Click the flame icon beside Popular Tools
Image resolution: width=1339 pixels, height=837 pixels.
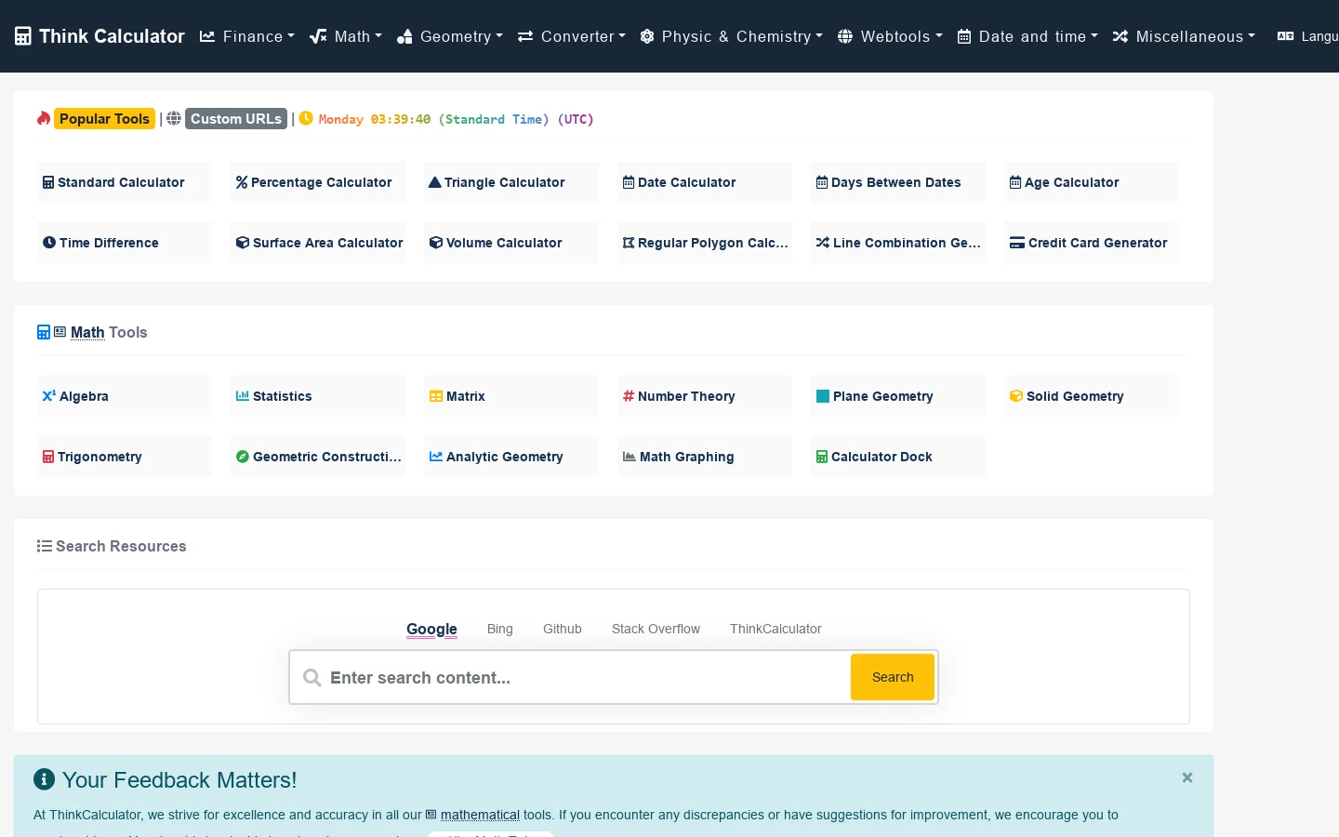point(44,118)
